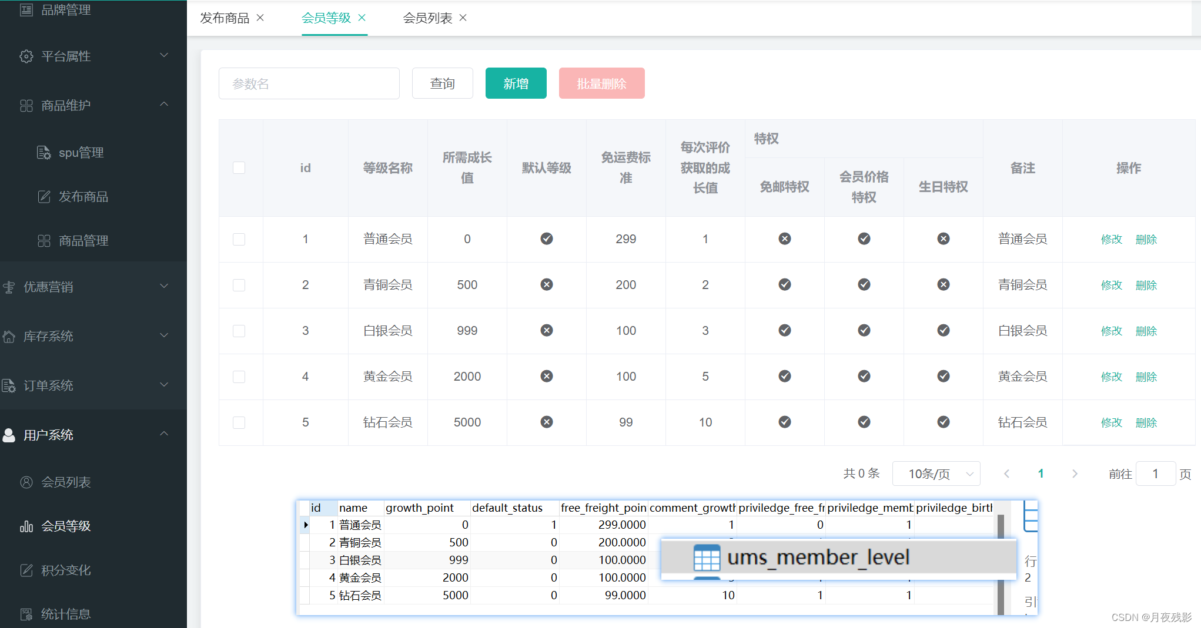
Task: Click 生日特权 cross icon in 青铜会员 row
Action: 944,284
